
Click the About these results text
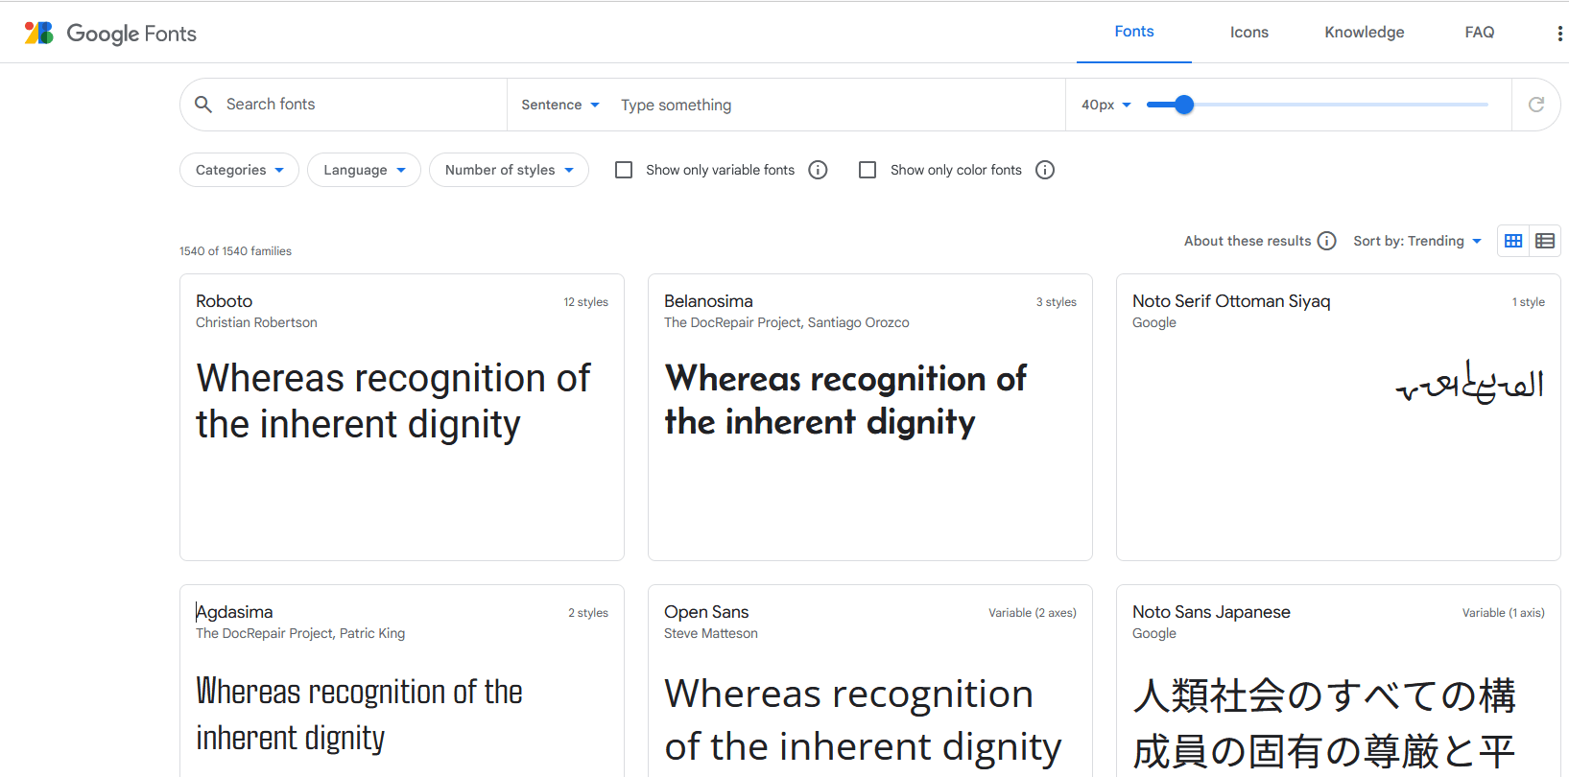1248,241
